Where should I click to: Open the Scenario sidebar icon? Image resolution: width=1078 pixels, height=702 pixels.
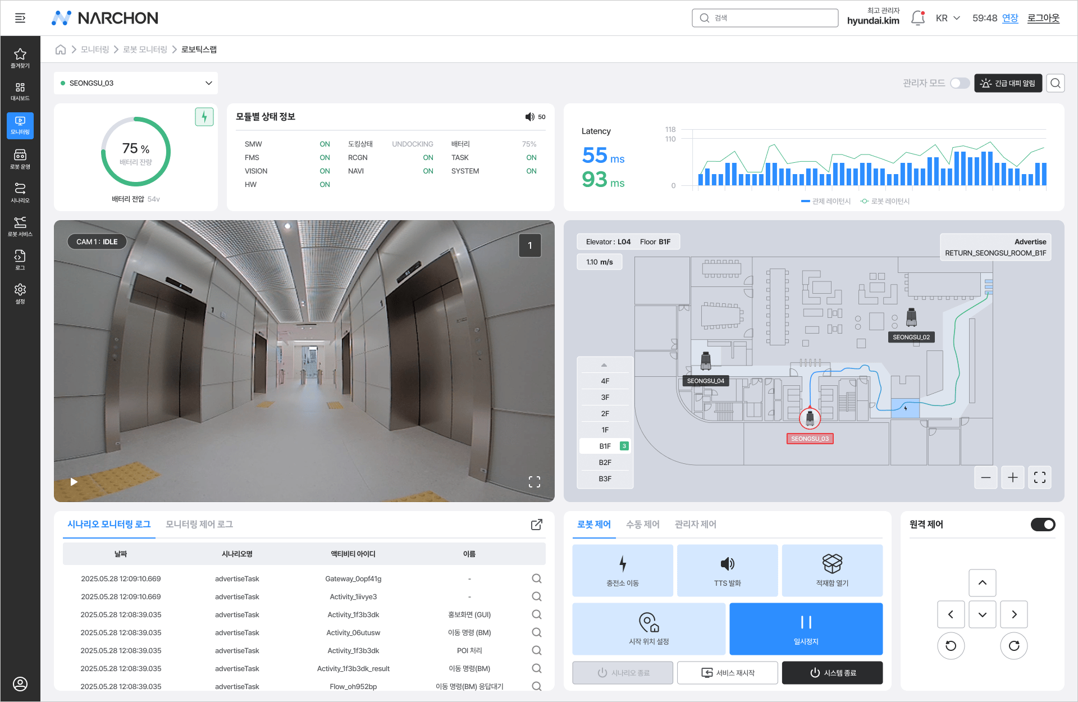(x=20, y=193)
